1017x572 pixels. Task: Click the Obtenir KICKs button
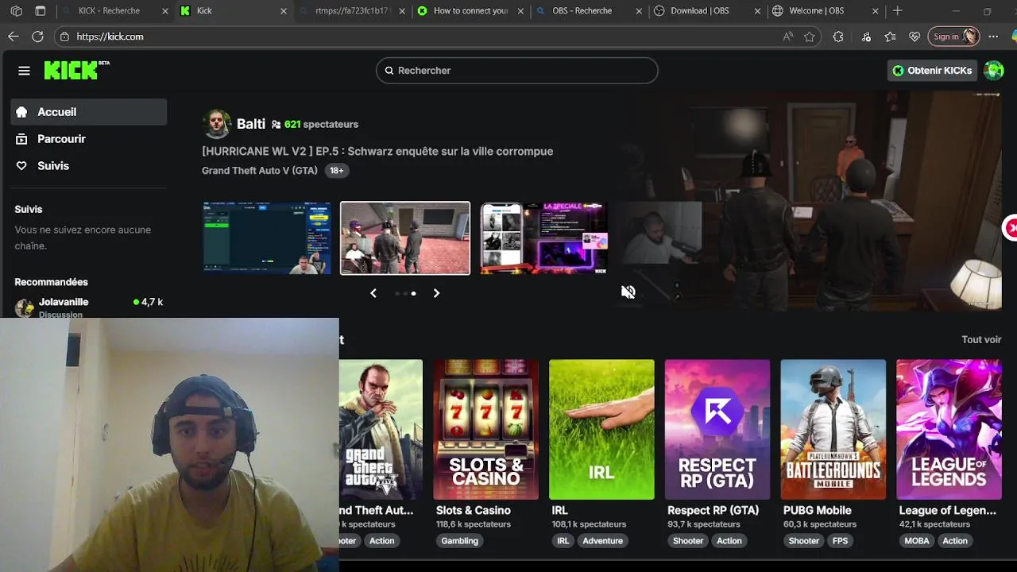(x=932, y=71)
